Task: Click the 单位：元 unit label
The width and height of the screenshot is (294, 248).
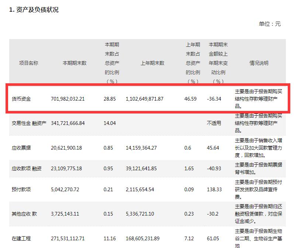Action: pos(270,24)
